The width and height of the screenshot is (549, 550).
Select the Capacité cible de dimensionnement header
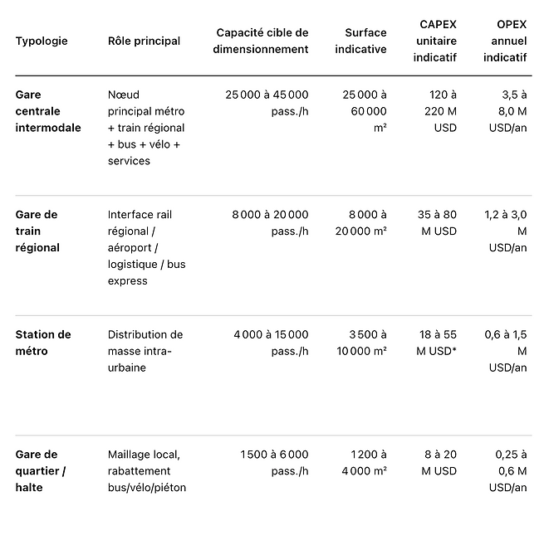261,41
